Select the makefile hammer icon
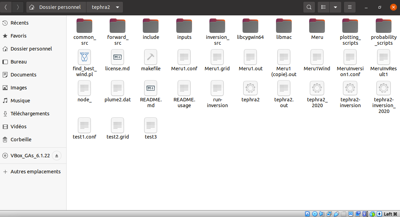 (151, 57)
